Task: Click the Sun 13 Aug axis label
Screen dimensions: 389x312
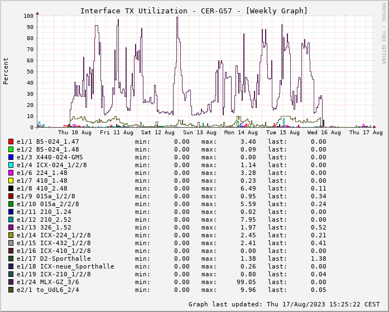Action: [199, 133]
